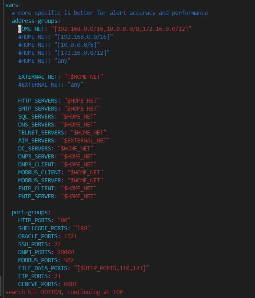Image resolution: width=255 pixels, height=298 pixels.
Task: Click the SSH_PORTS line
Action: point(39,244)
